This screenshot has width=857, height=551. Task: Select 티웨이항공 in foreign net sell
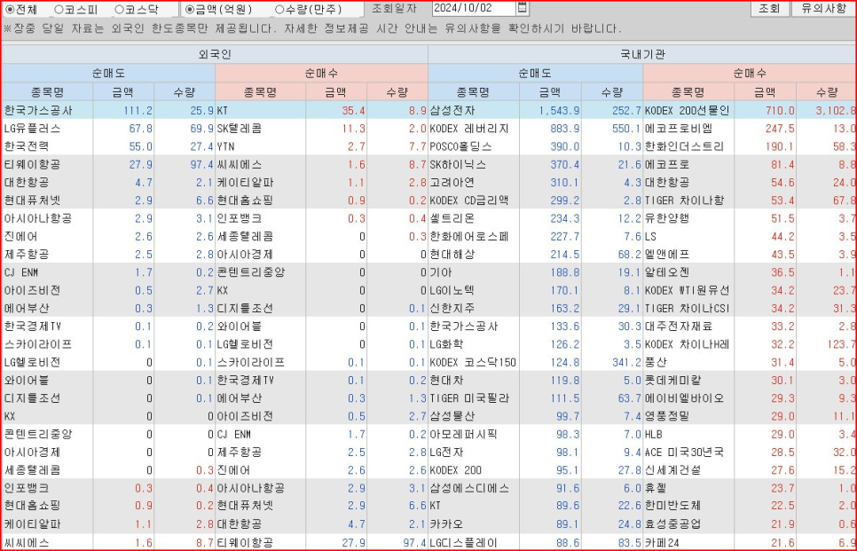tap(108, 164)
